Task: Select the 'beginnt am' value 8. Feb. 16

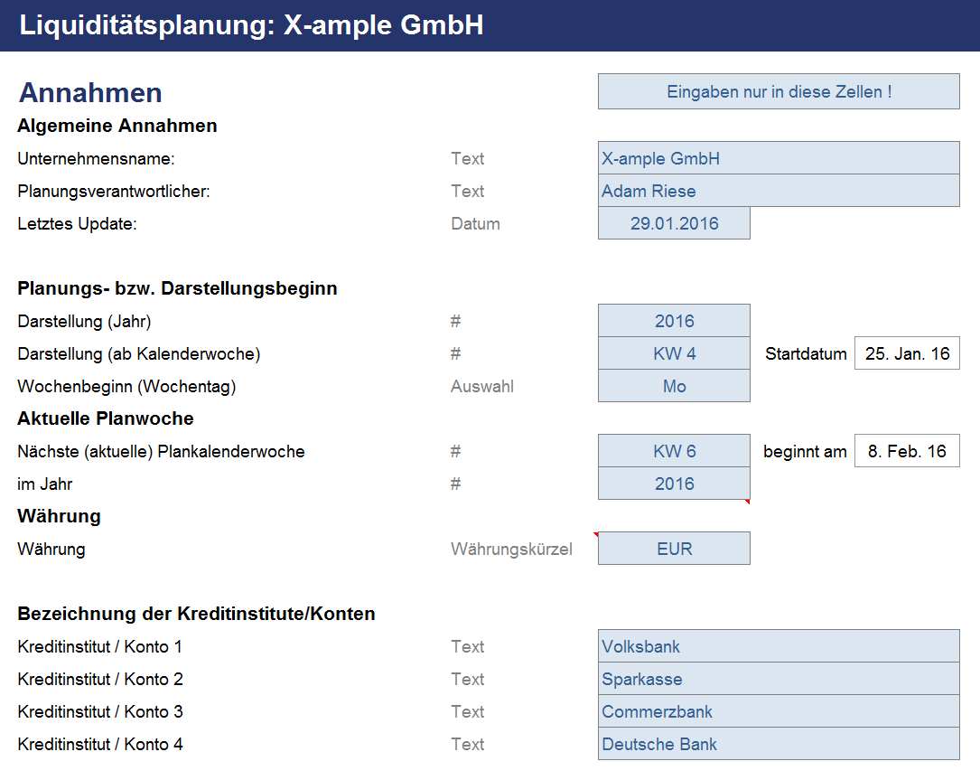Action: click(x=907, y=451)
